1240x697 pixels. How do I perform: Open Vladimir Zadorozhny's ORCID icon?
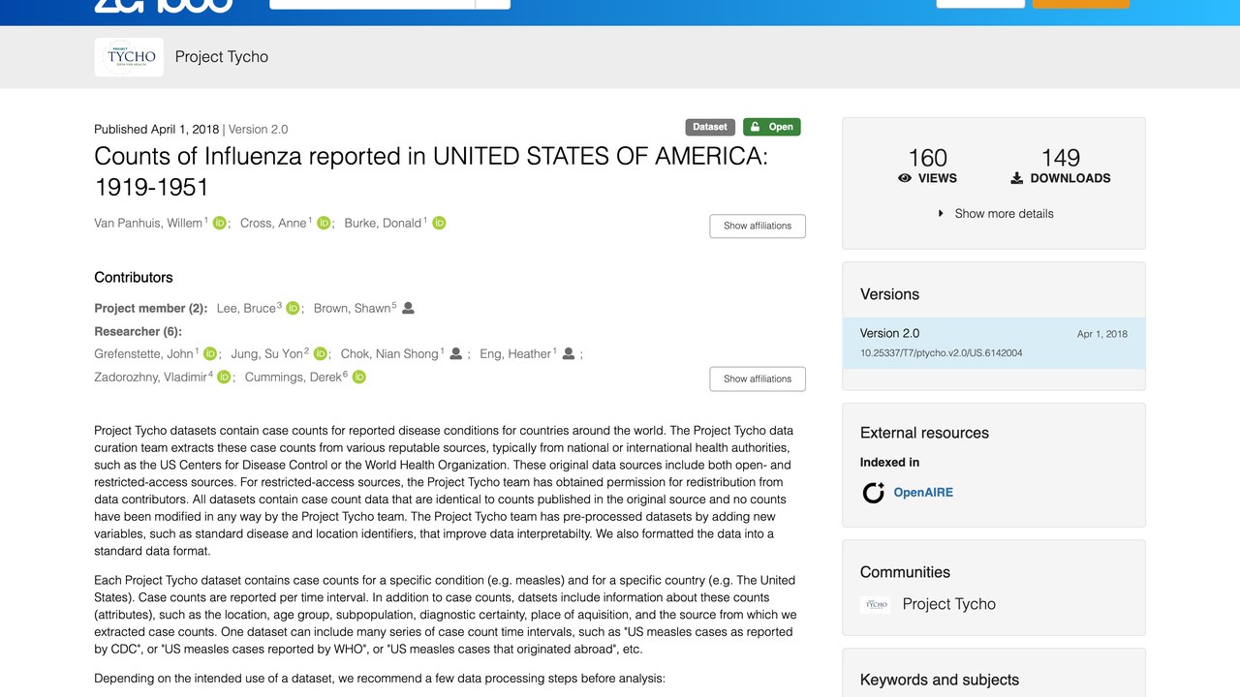click(224, 377)
